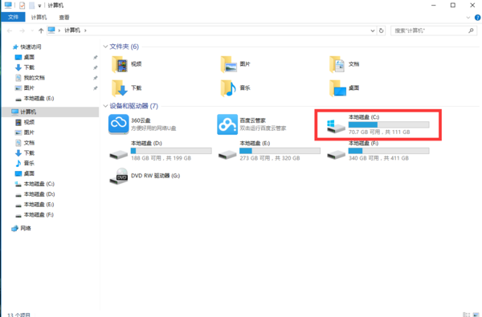The height and width of the screenshot is (317, 482).
Task: Go forward to next location
Action: 22,30
